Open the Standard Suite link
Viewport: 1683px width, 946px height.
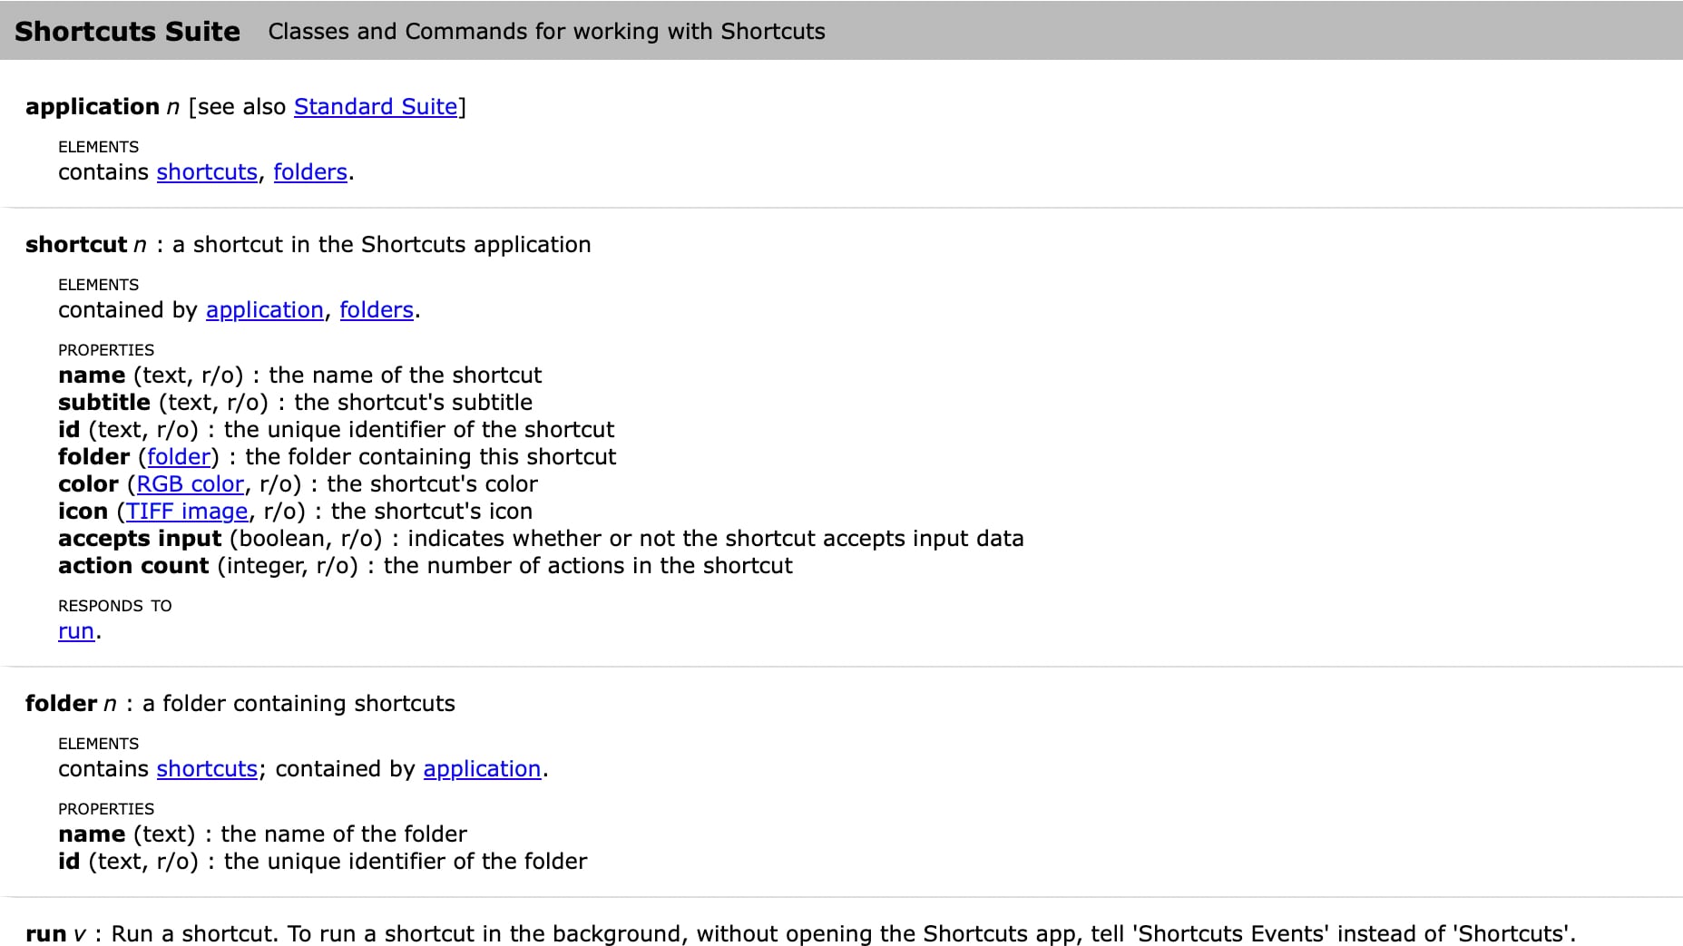(x=376, y=107)
